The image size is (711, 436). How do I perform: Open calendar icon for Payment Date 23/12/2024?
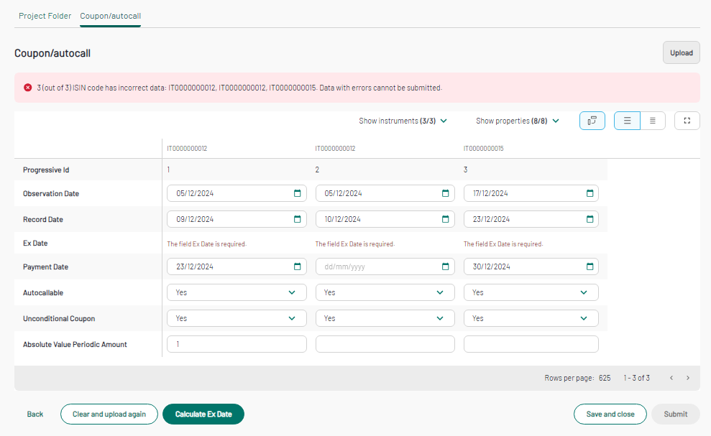(298, 266)
